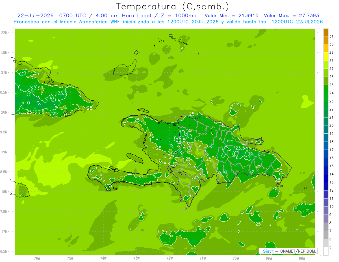Click legend label "19"
This screenshot has width=339, height=262.
[x=332, y=134]
